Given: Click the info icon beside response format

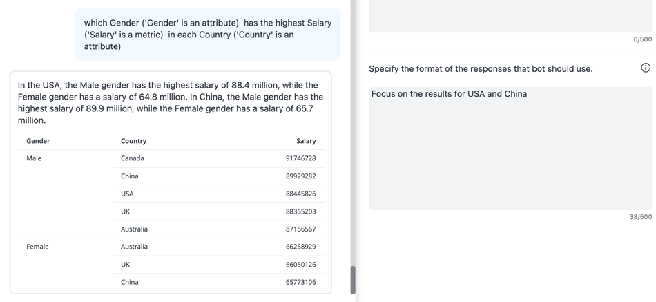Looking at the screenshot, I should [646, 68].
